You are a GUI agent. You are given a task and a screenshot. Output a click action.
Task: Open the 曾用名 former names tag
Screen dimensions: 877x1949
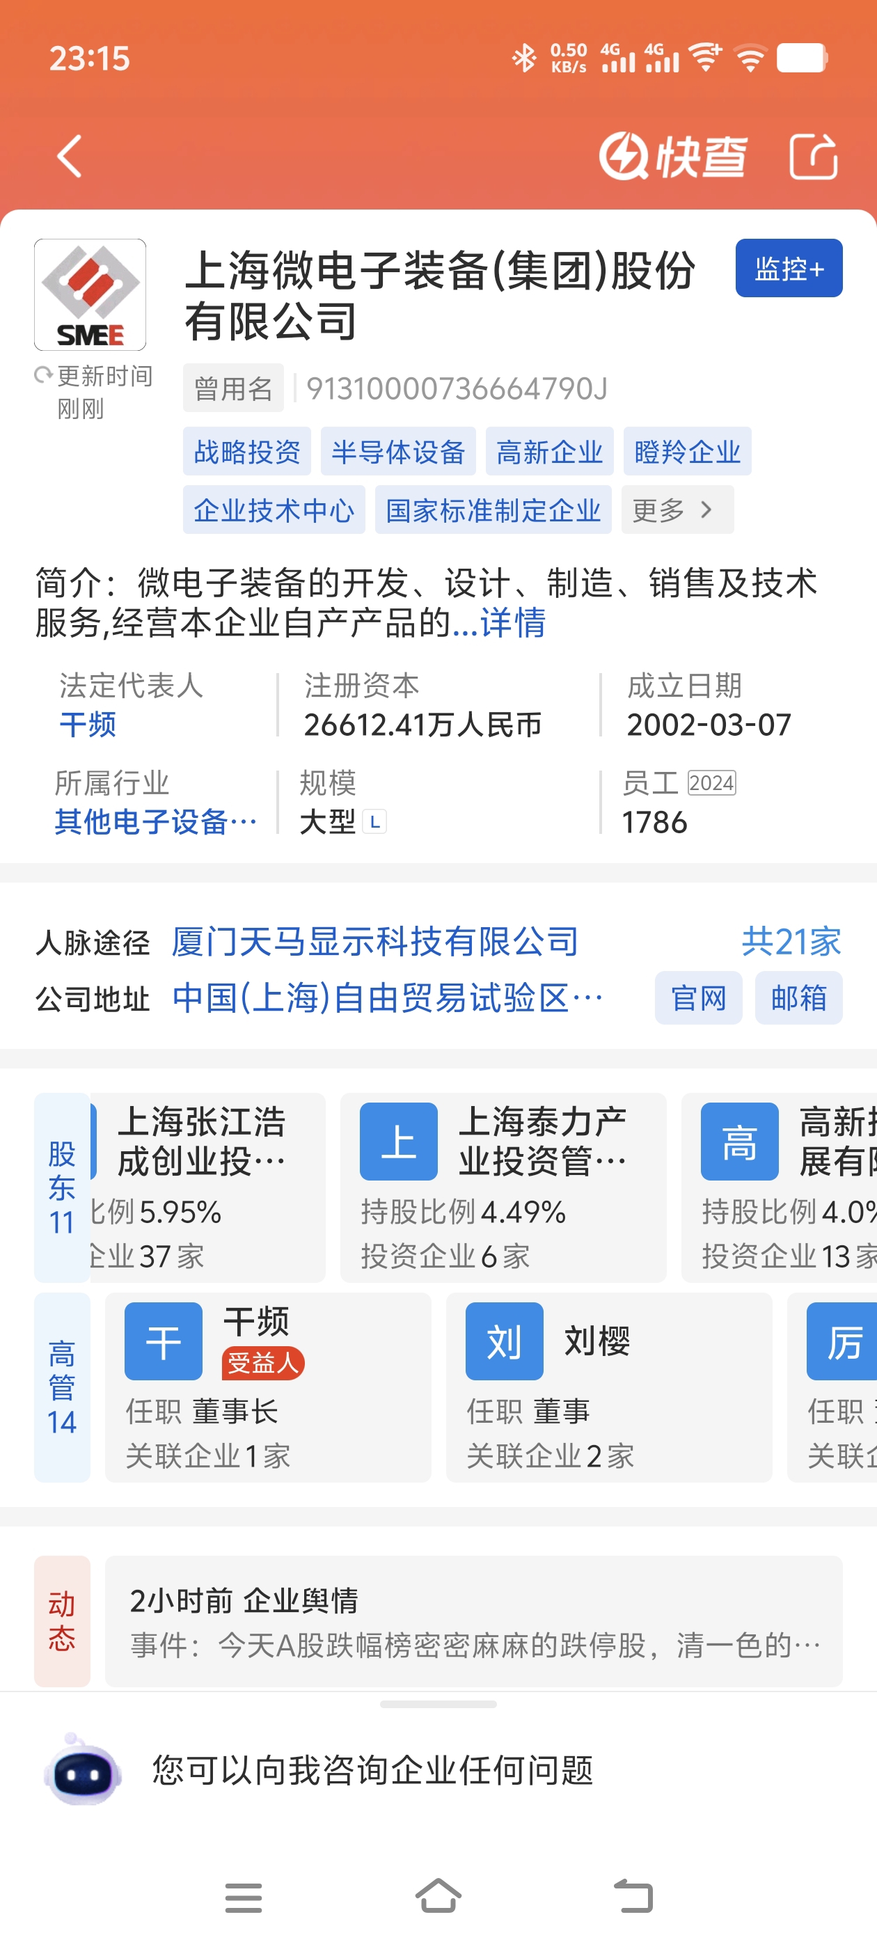coord(233,388)
